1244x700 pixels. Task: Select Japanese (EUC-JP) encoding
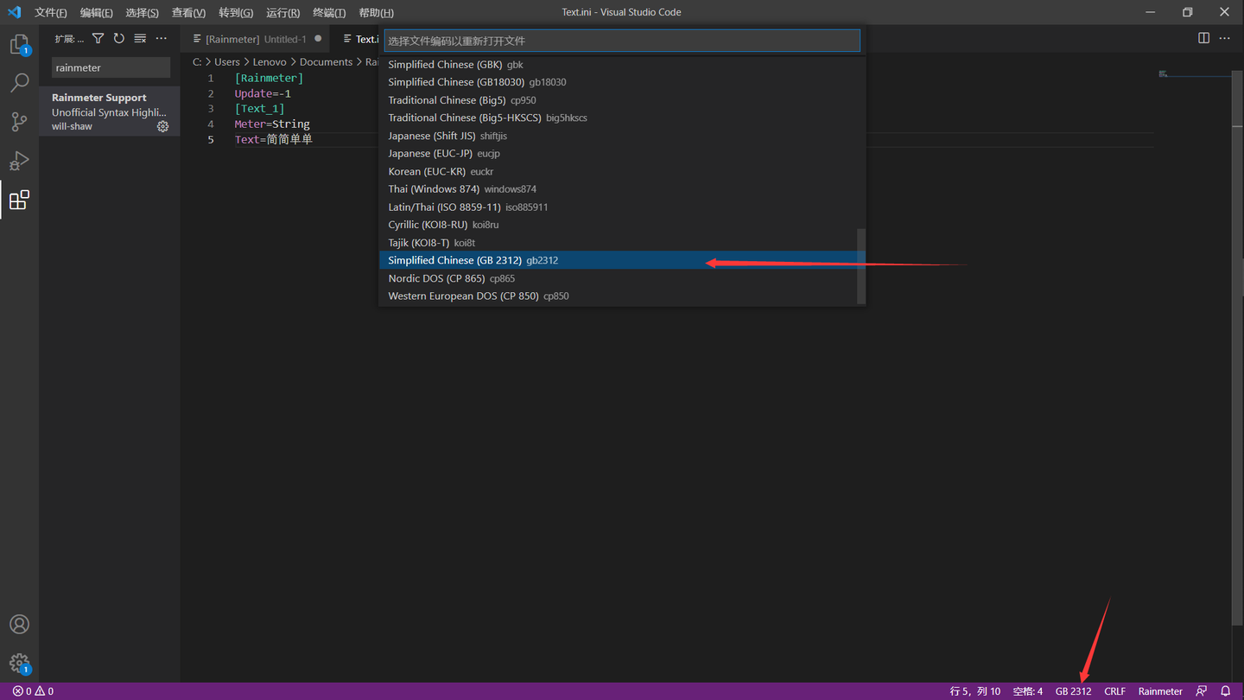point(622,154)
